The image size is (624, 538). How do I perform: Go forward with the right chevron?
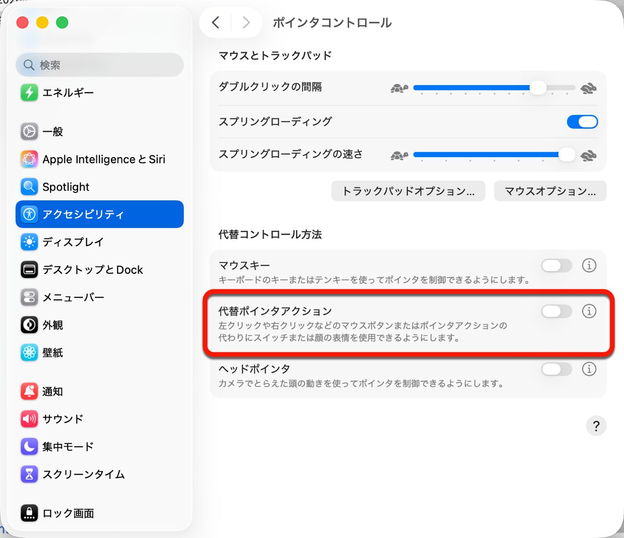click(x=246, y=22)
